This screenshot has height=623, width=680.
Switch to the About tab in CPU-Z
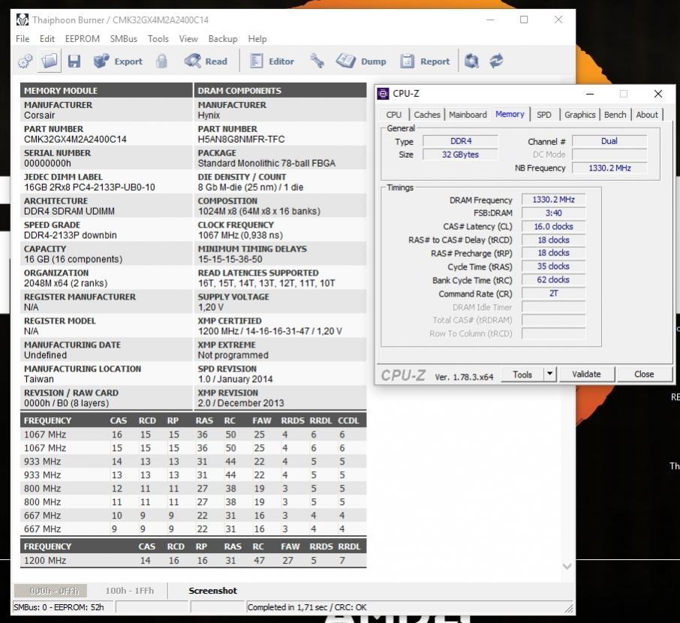coord(647,115)
